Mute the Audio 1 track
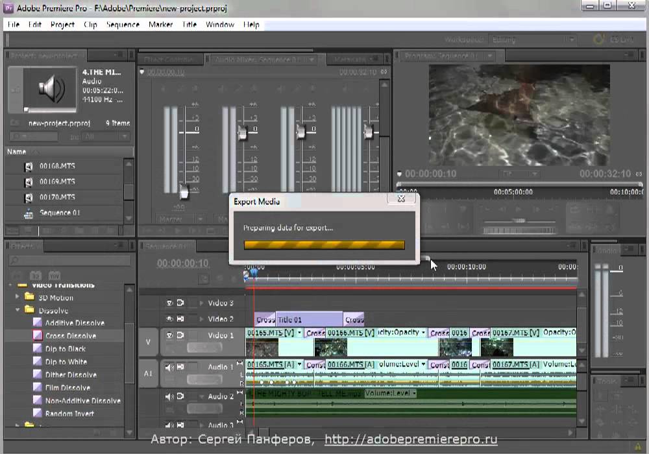This screenshot has height=454, width=649. (x=169, y=367)
